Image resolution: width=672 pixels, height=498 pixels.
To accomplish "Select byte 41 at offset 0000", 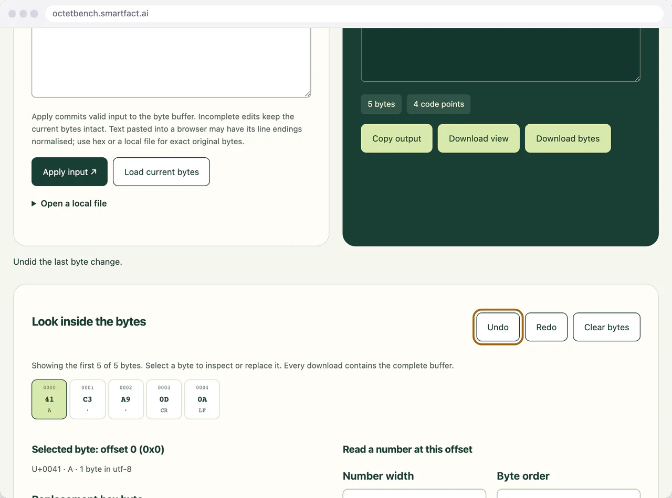I will click(49, 399).
